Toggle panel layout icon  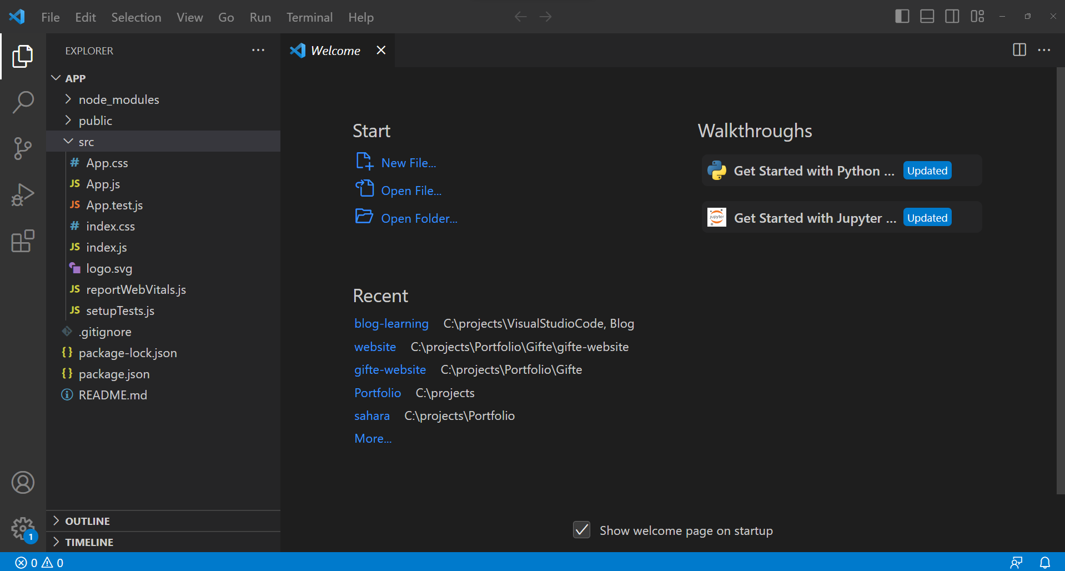(x=927, y=17)
